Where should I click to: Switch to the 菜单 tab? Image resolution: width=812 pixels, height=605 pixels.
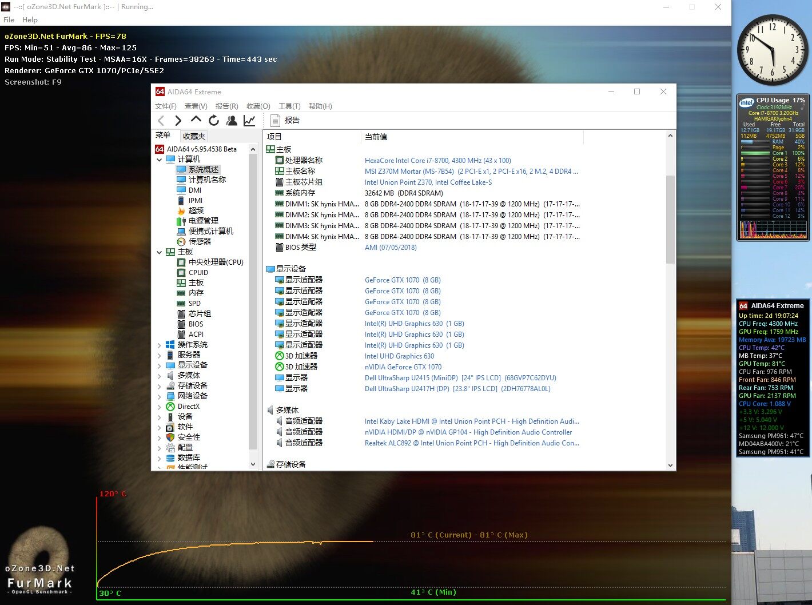coord(163,136)
